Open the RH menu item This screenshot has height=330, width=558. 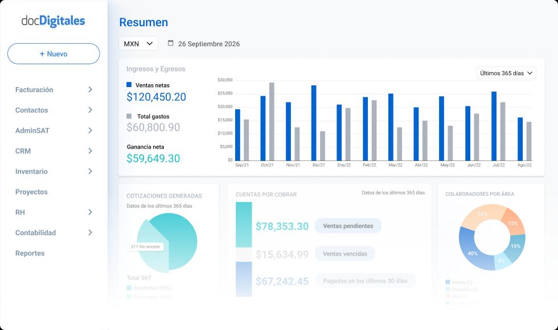coord(20,212)
